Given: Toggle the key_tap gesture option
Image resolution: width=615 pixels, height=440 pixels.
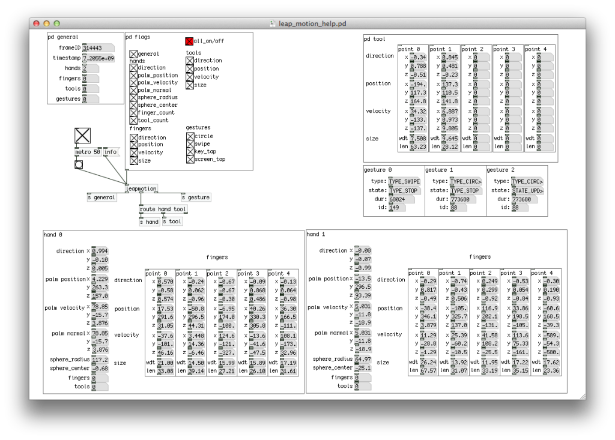Looking at the screenshot, I should [x=191, y=151].
